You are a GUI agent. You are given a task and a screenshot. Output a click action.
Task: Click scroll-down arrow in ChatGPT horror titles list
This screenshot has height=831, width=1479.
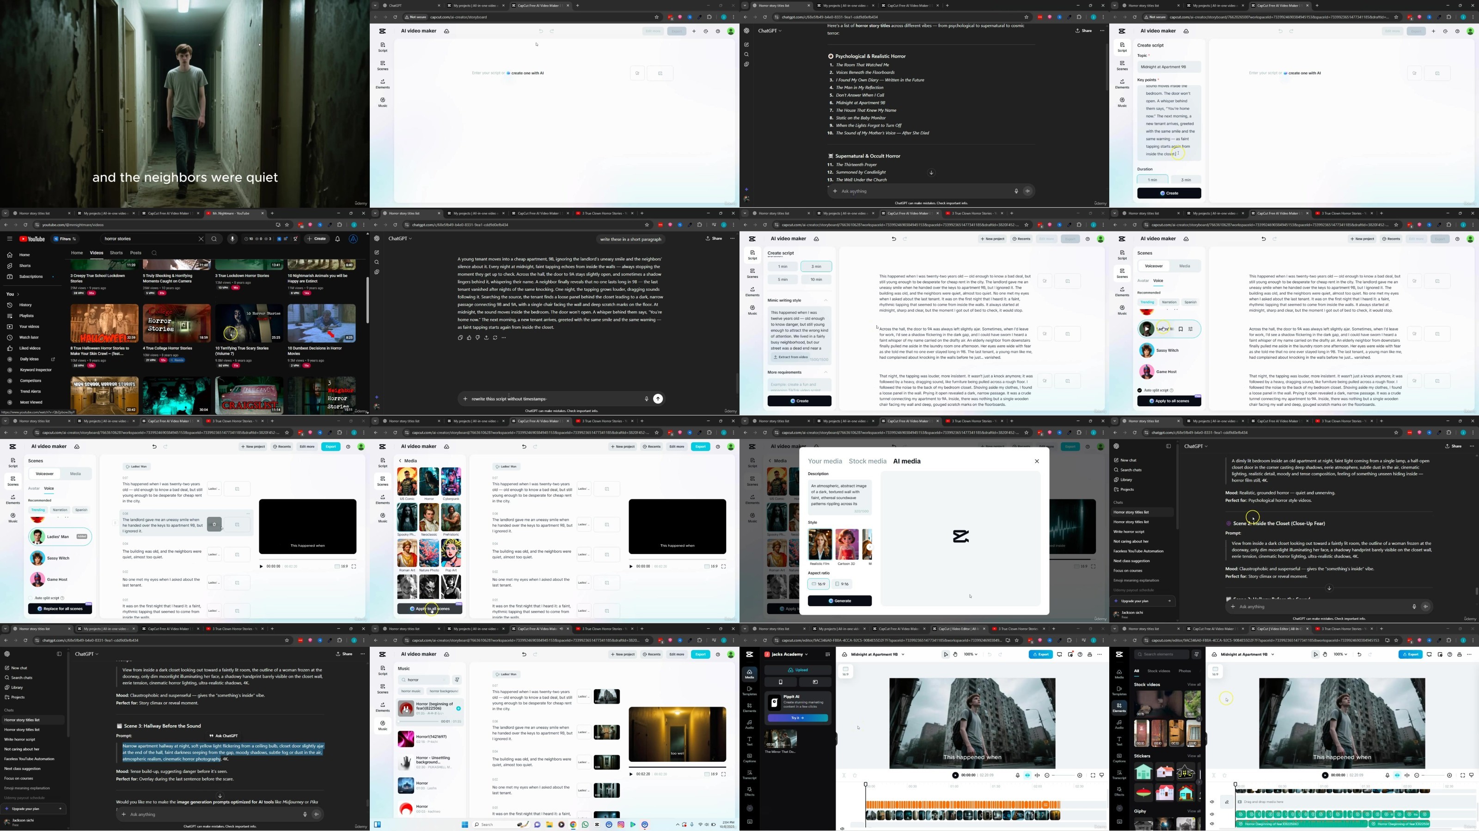[x=931, y=173]
